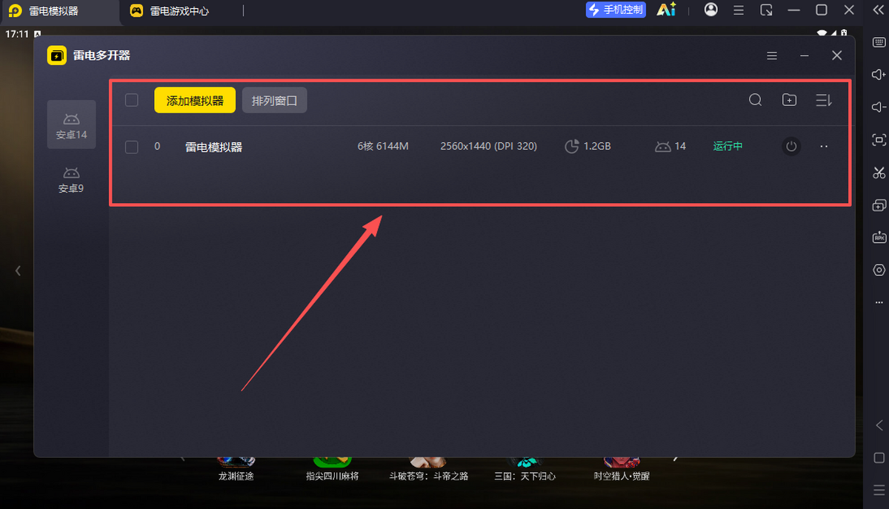889x509 pixels.
Task: Select the 安卓9 sidebar tab
Action: [71, 179]
